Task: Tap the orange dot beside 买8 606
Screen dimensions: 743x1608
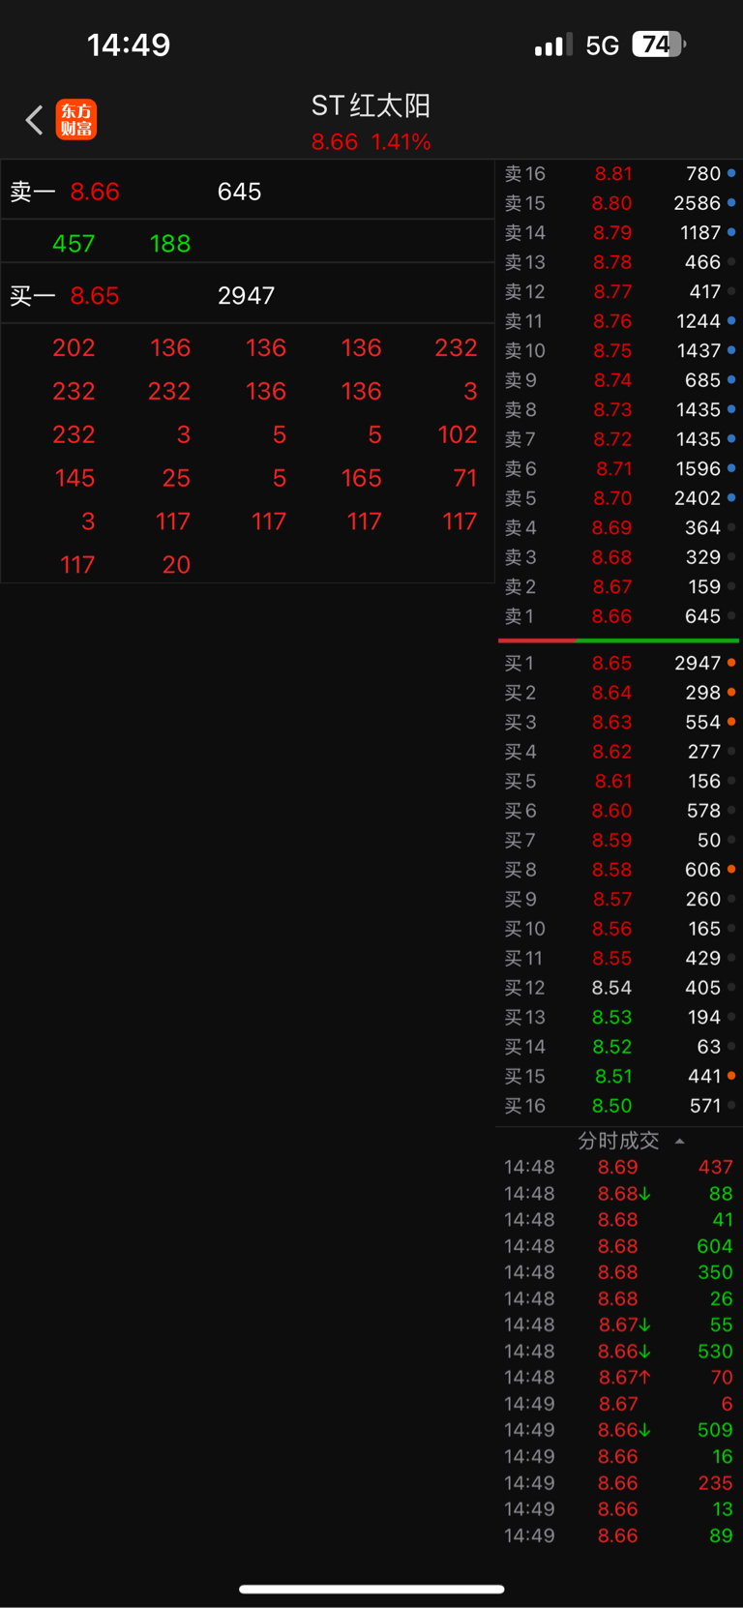Action: [x=731, y=870]
